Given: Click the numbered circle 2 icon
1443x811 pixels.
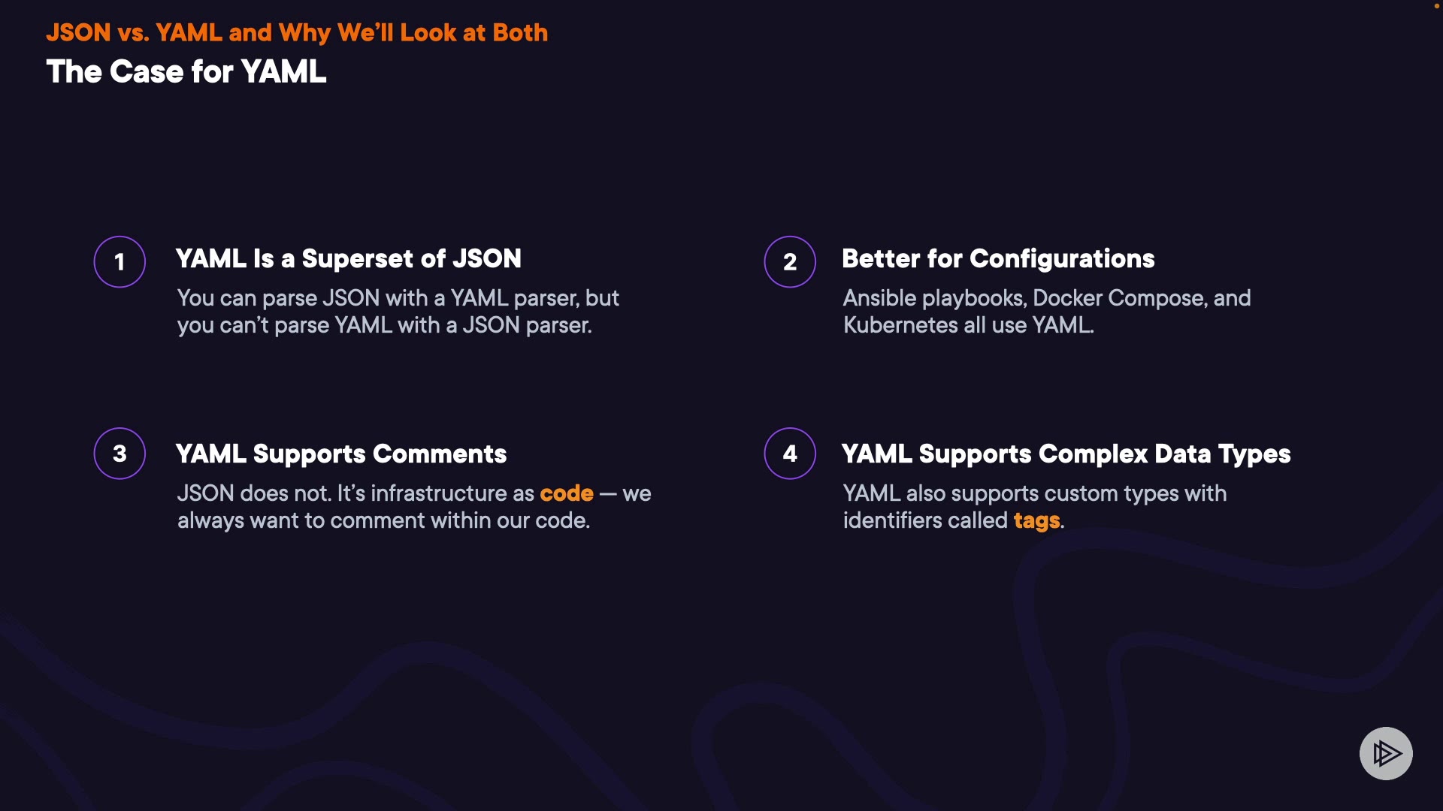Looking at the screenshot, I should 790,262.
